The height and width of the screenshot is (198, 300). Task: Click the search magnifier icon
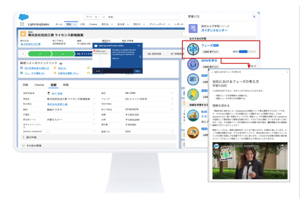click(104, 17)
